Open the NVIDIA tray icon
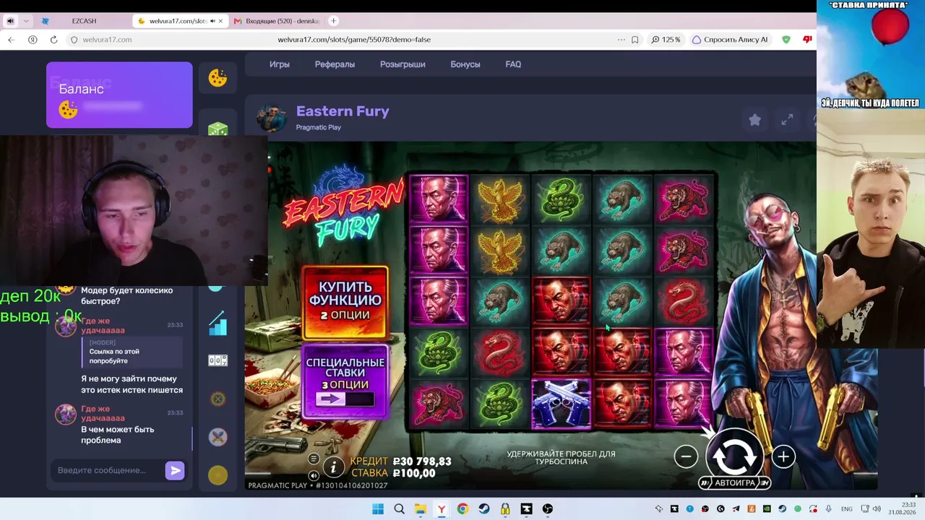 click(x=767, y=509)
